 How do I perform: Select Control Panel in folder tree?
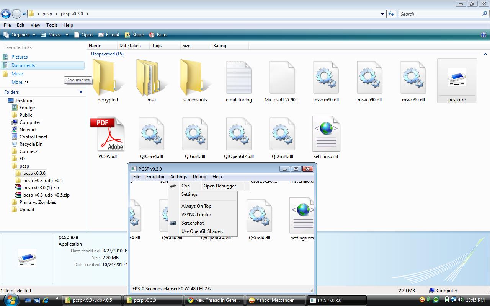[33, 137]
